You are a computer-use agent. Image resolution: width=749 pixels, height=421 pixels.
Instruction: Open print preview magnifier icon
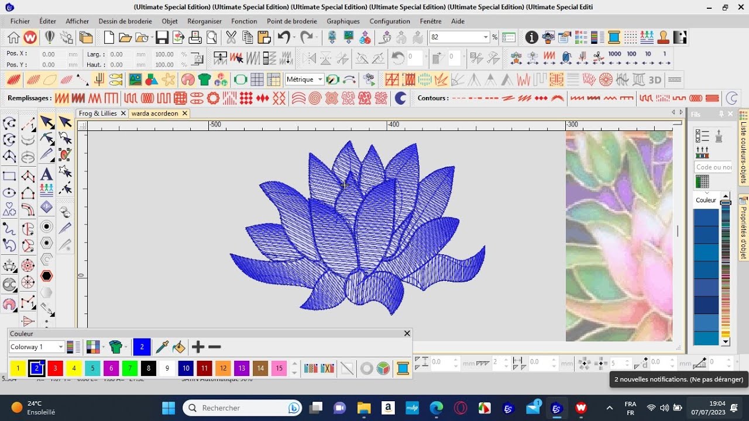pos(211,38)
